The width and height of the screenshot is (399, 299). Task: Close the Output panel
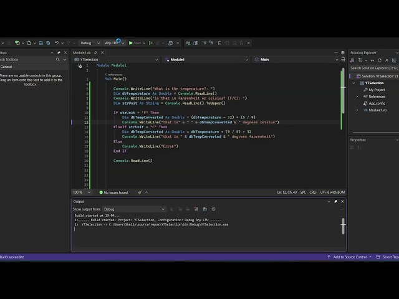pyautogui.click(x=342, y=201)
